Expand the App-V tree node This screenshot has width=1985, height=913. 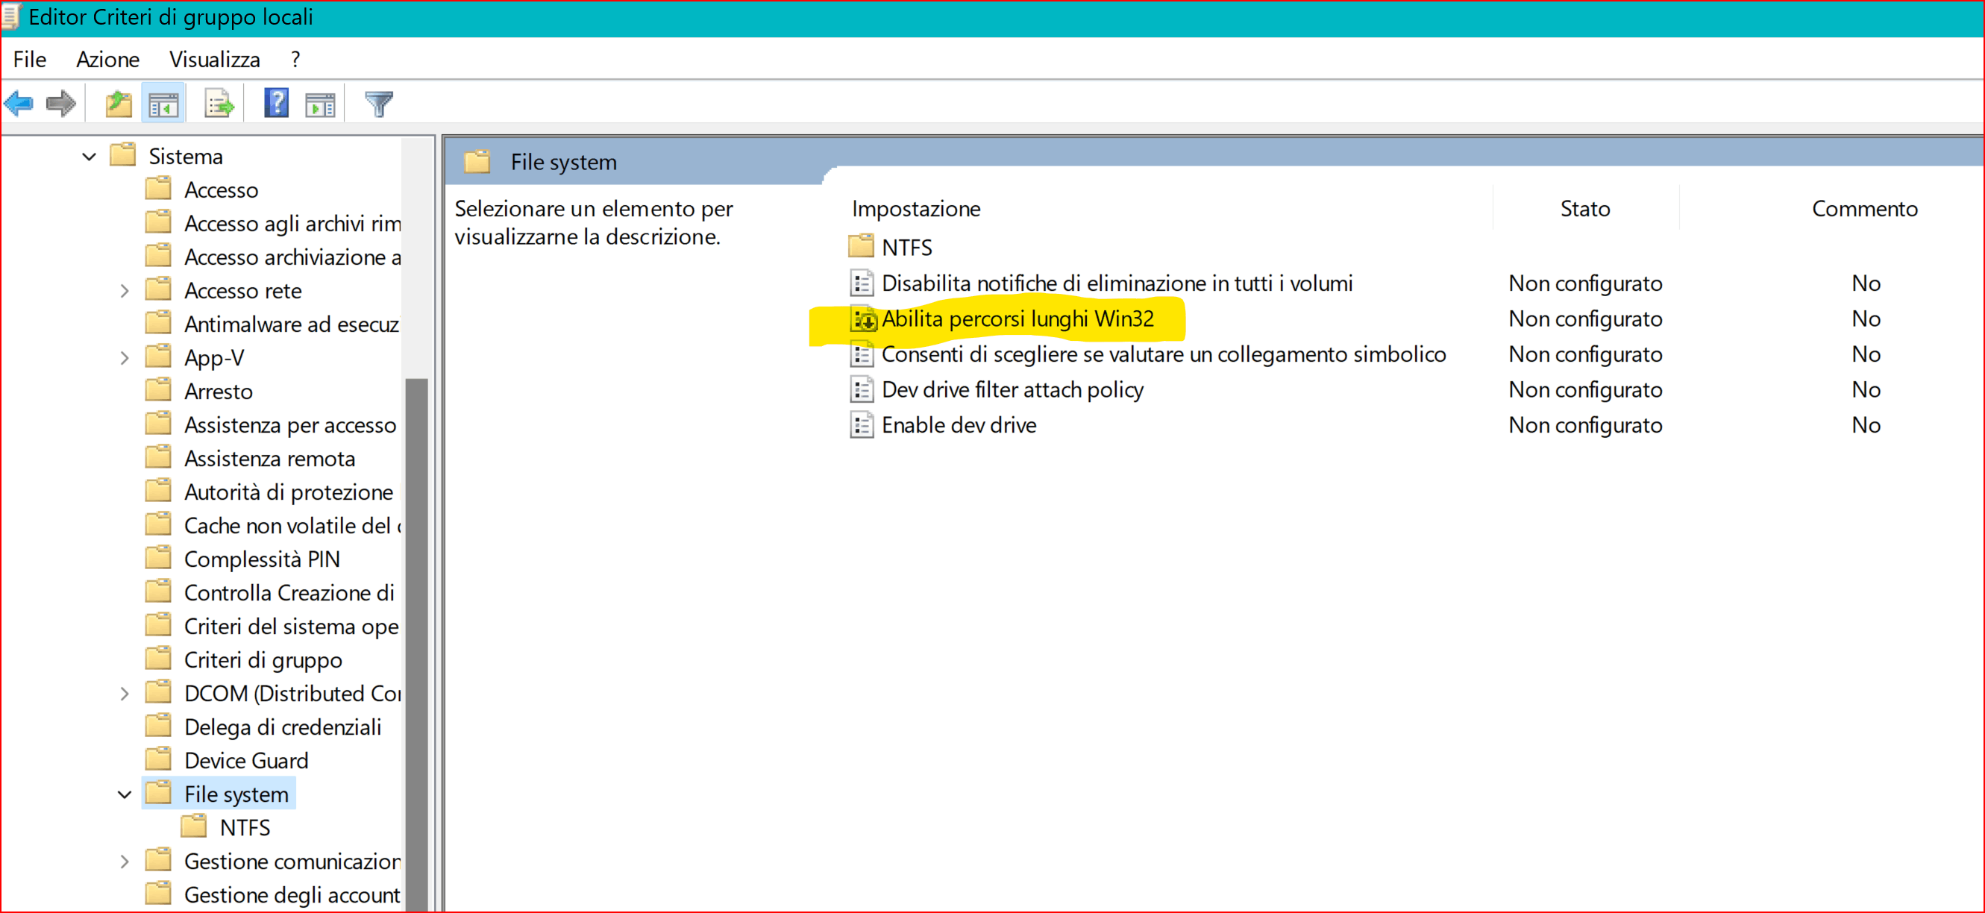click(125, 358)
